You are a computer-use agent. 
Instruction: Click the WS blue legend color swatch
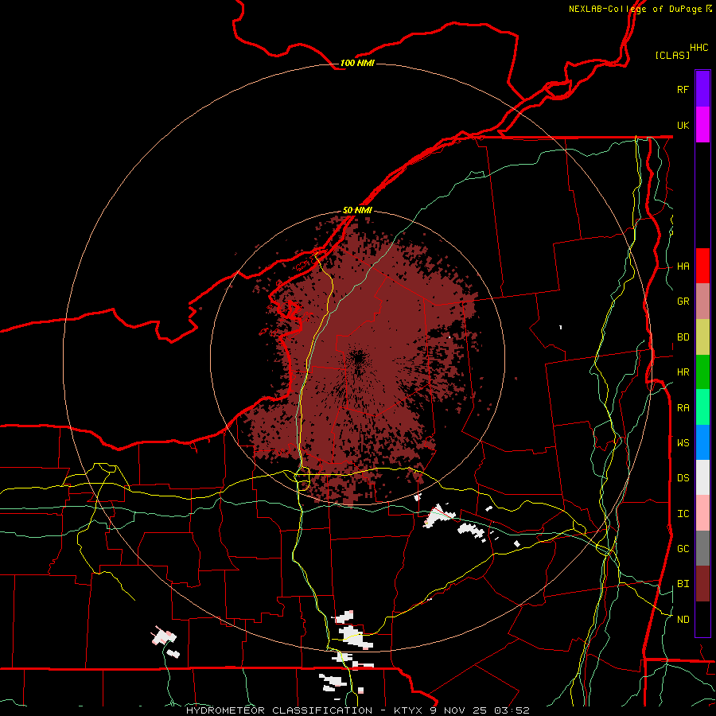pos(702,442)
